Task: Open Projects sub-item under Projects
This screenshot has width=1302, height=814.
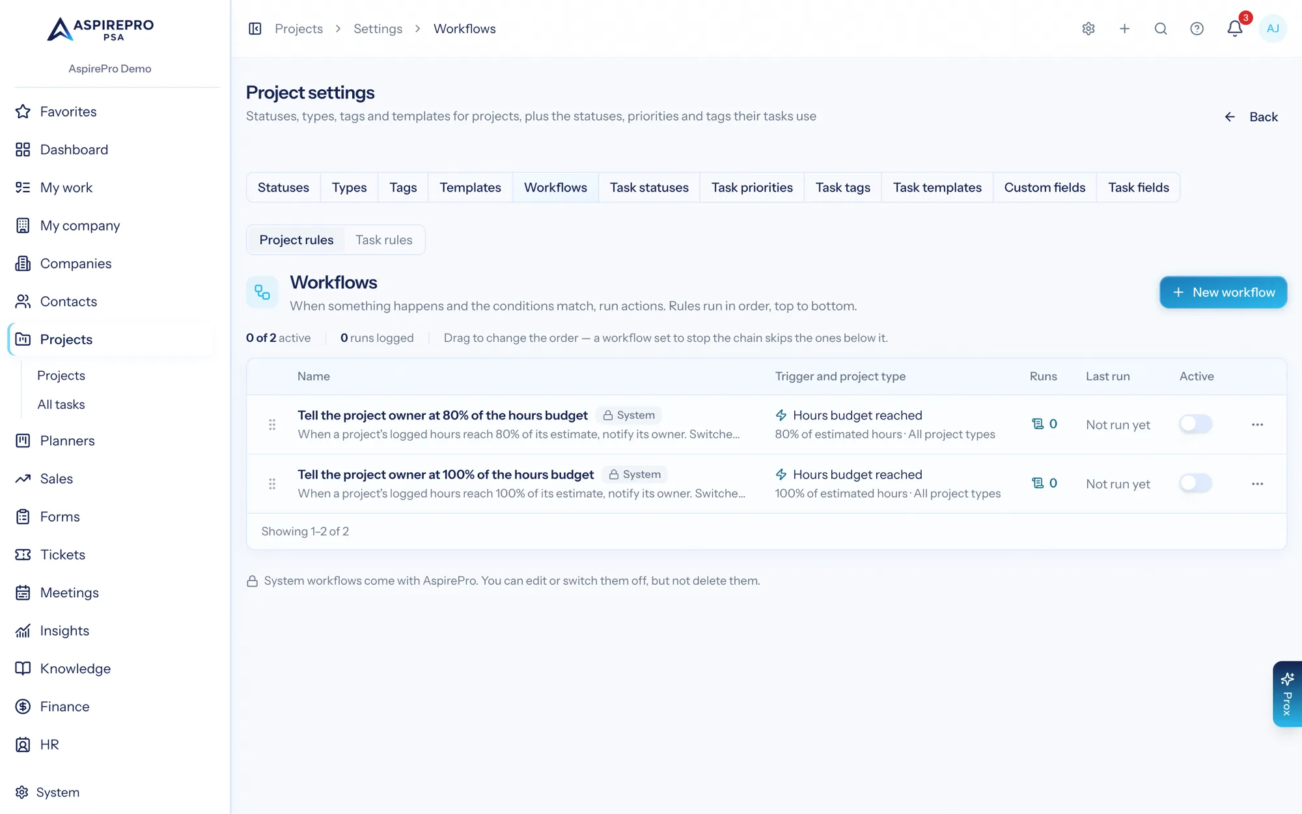Action: click(61, 376)
